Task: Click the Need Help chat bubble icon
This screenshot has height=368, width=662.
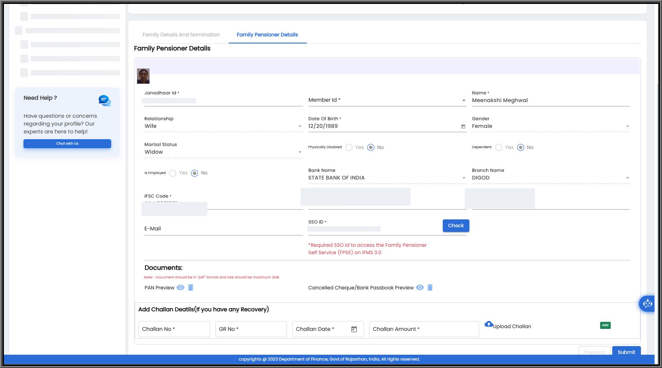Action: [105, 101]
